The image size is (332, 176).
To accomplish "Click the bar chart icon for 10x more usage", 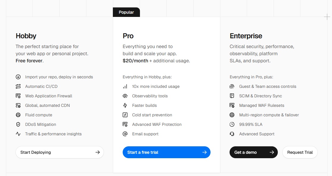I will pyautogui.click(x=125, y=87).
